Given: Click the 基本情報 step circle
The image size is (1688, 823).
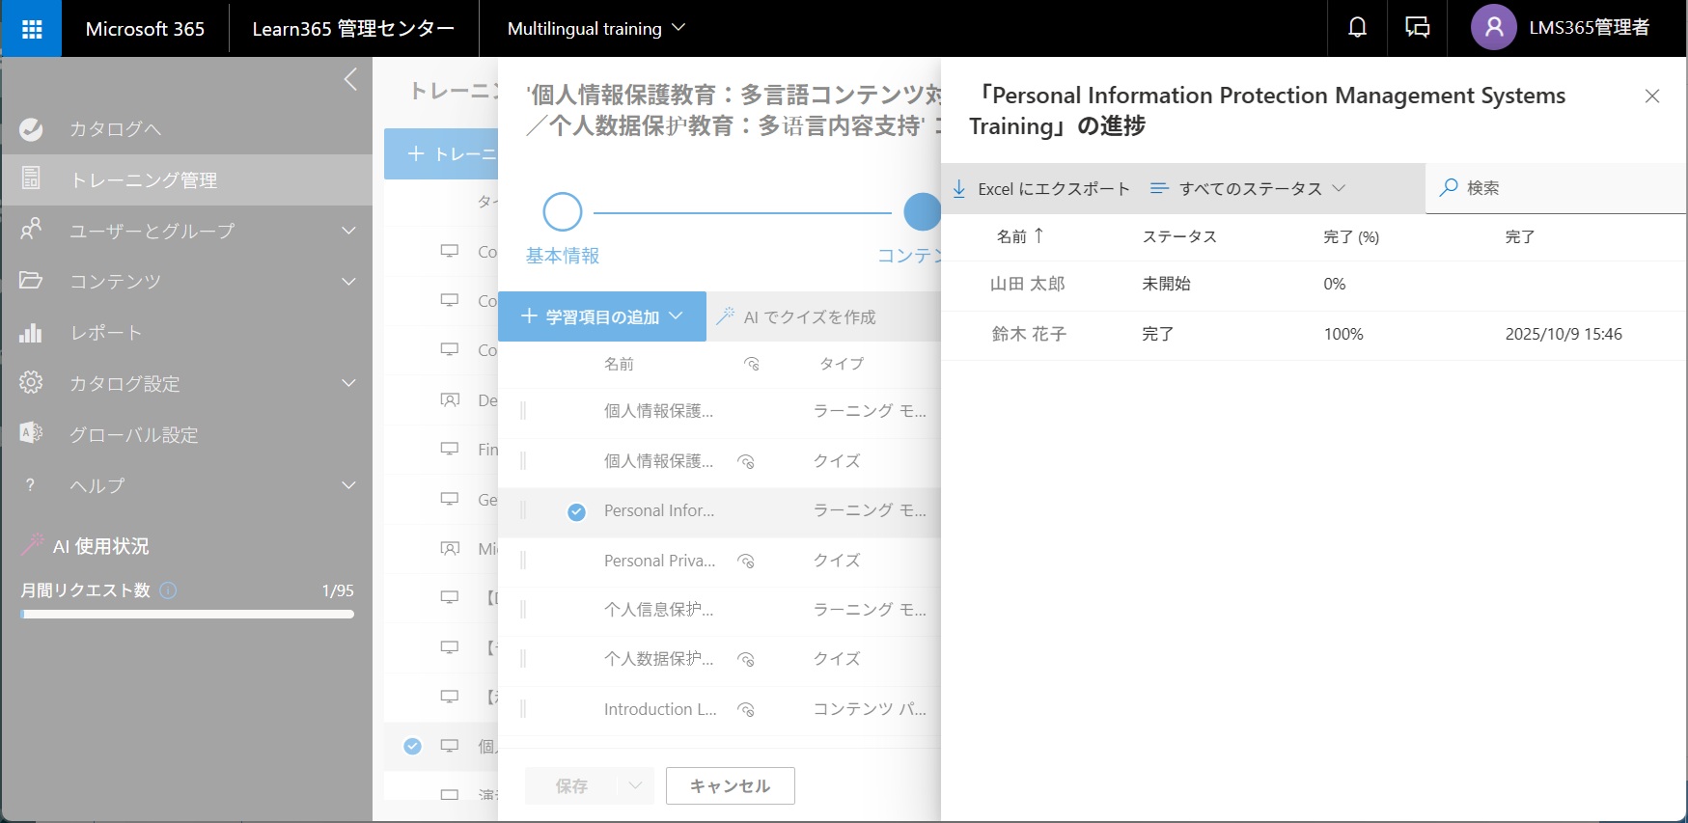Looking at the screenshot, I should [563, 212].
